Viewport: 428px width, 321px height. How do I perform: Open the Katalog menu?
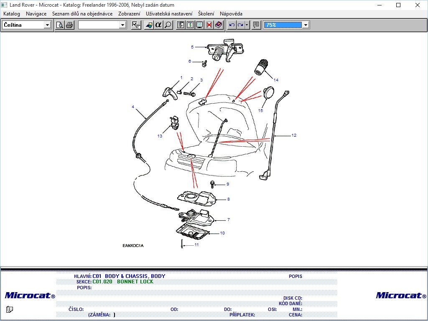pos(12,14)
